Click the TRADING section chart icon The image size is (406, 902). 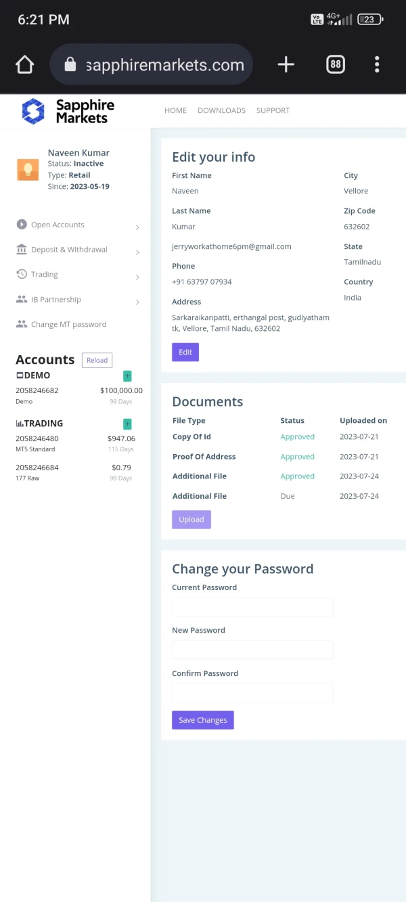(20, 424)
